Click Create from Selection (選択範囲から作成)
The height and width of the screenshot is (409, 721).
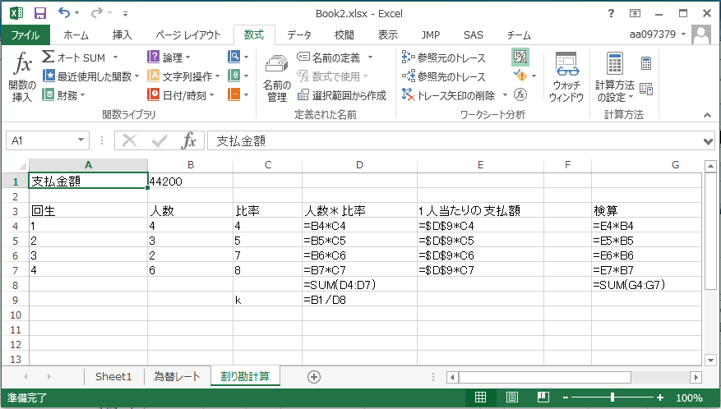point(342,95)
